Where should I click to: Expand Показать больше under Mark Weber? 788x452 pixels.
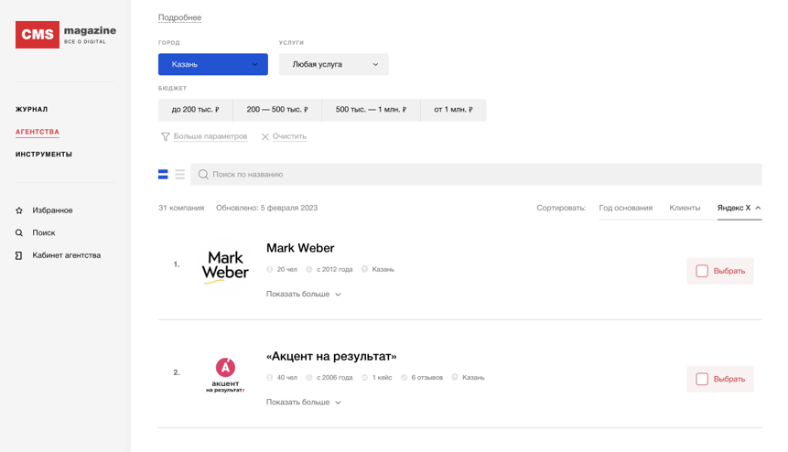click(304, 295)
